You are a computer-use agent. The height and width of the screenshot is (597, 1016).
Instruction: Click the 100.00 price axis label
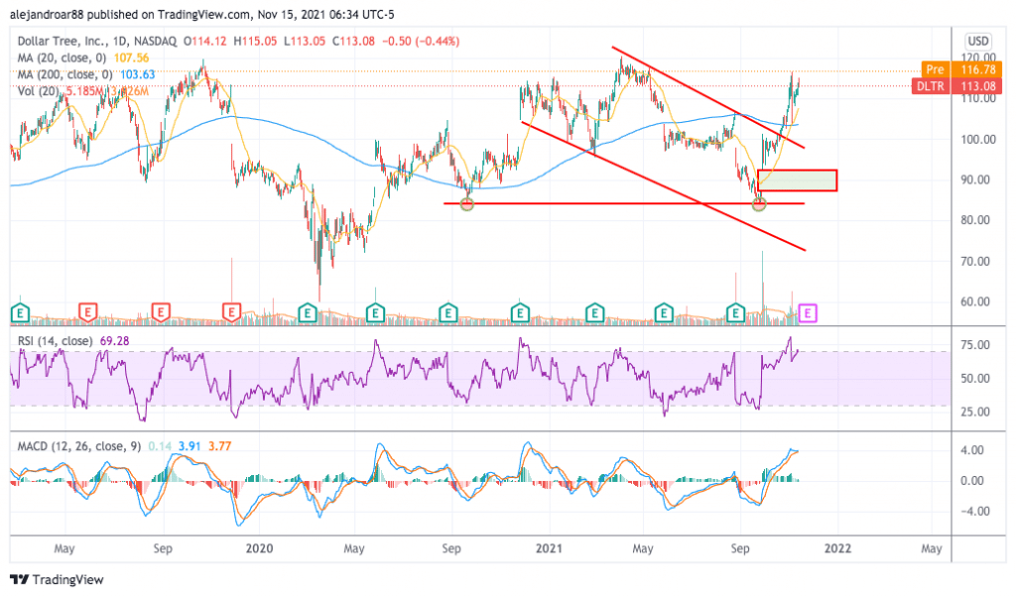(977, 139)
